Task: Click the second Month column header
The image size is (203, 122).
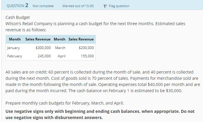Action: click(x=60, y=39)
